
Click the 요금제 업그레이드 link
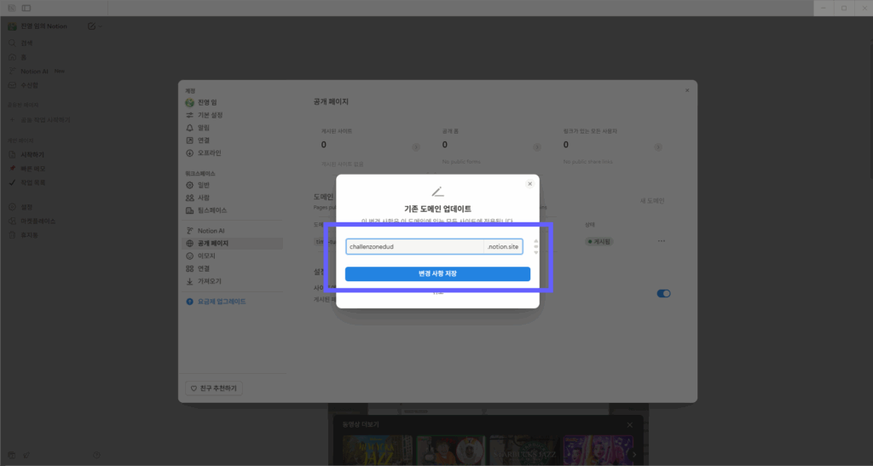pos(222,302)
